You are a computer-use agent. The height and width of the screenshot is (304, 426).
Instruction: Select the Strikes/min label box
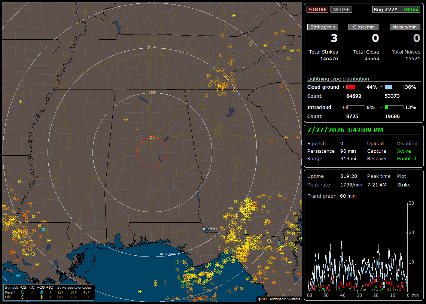click(x=322, y=27)
